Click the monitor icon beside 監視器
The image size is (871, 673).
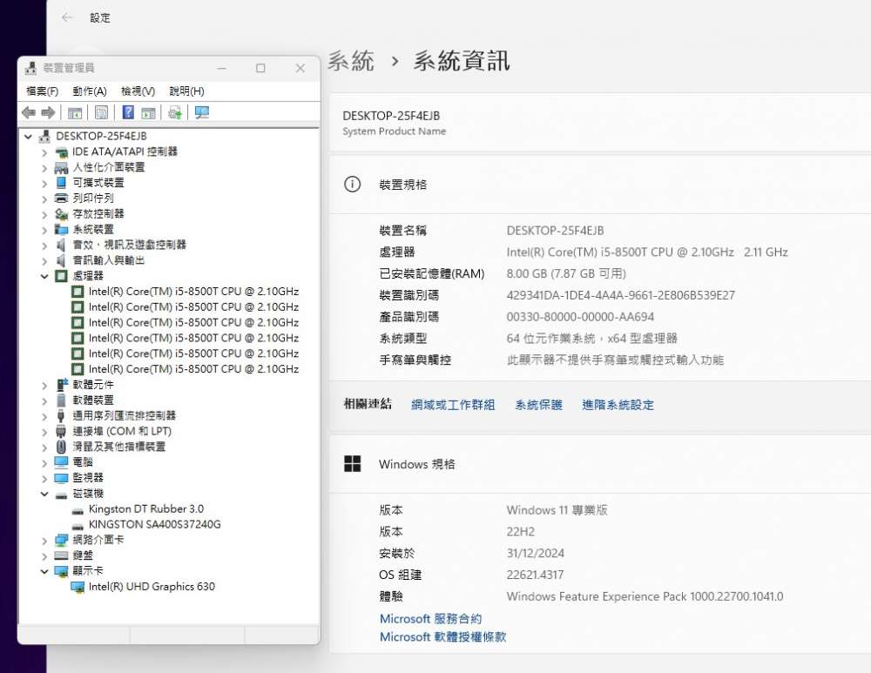click(62, 477)
